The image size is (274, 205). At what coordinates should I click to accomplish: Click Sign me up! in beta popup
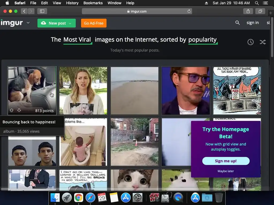point(226,161)
